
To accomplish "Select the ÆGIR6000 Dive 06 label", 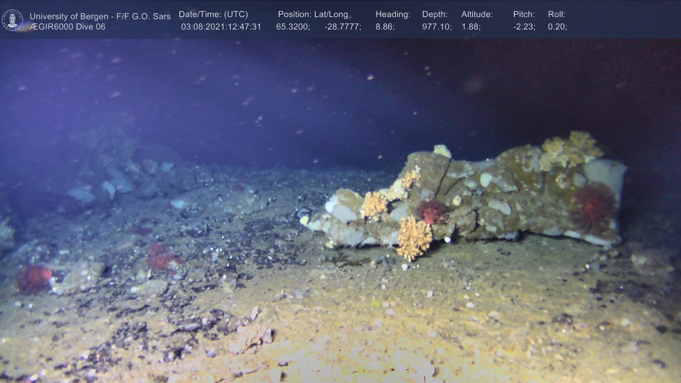I will (67, 27).
